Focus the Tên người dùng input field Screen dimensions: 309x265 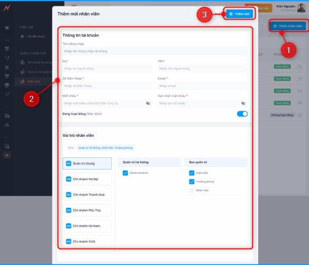[x=203, y=69]
